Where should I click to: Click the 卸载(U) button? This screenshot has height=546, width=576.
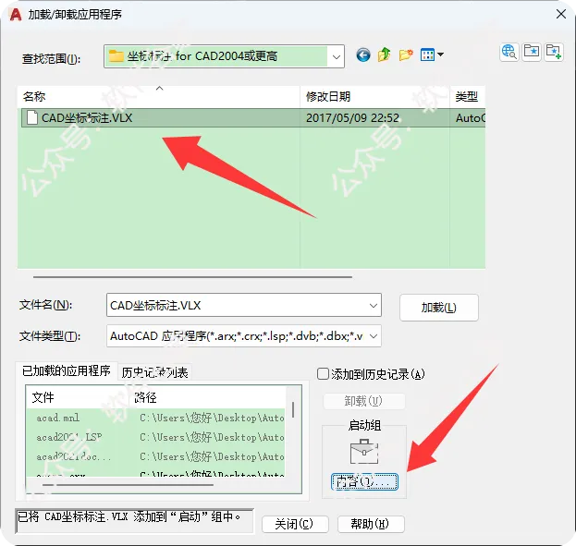pos(363,401)
